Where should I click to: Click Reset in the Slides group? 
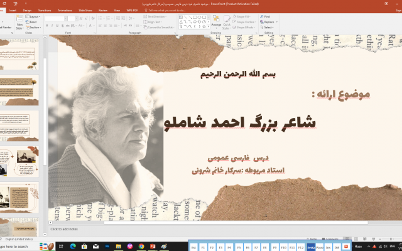tap(31, 22)
